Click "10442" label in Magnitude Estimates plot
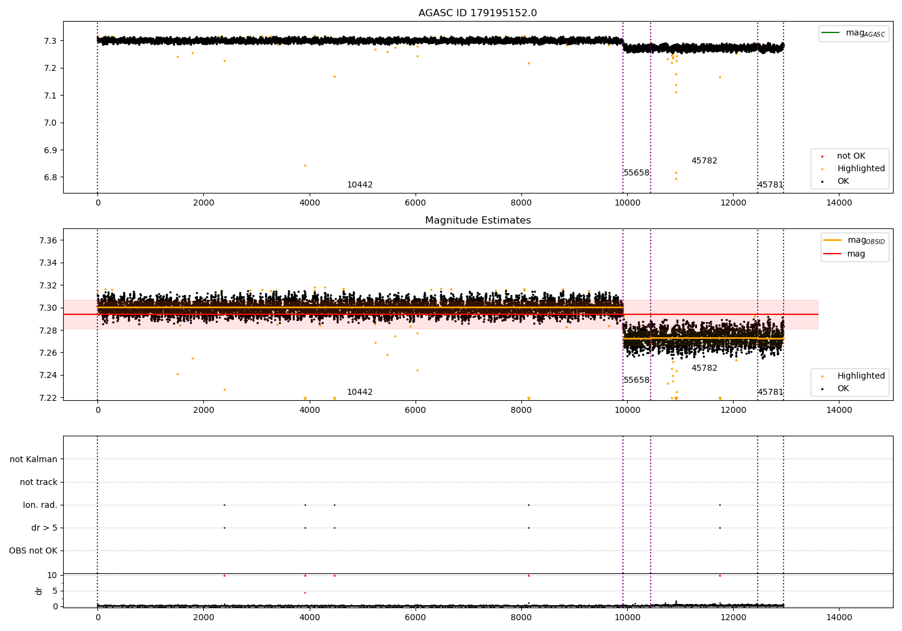The height and width of the screenshot is (631, 902). pyautogui.click(x=360, y=392)
